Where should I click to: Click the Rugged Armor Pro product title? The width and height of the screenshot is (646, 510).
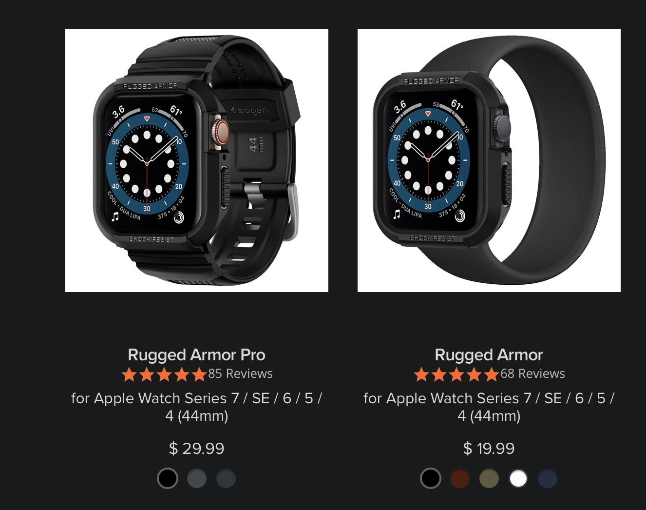coord(197,355)
